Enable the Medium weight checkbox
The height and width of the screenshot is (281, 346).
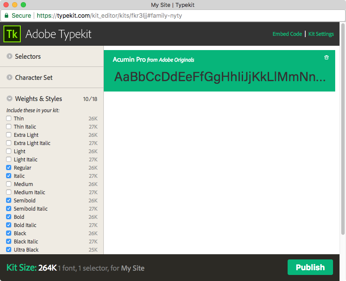[9, 184]
